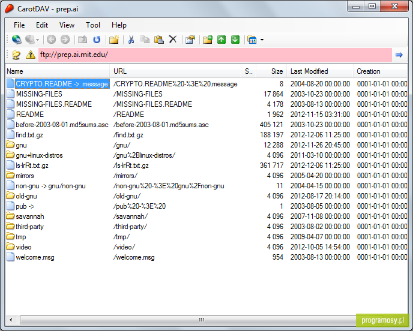Click the /pub%20-%3E%20 URL cell
Screen dimensions: 413x331
[x=139, y=206]
